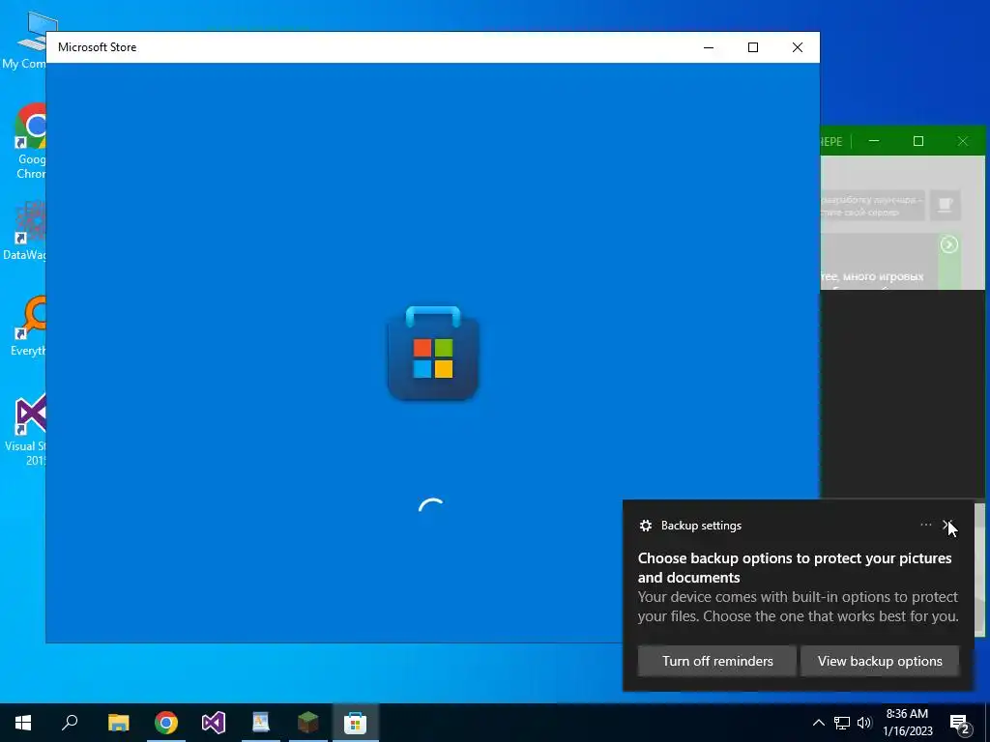Image resolution: width=990 pixels, height=742 pixels.
Task: Open network status tray icon
Action: click(x=842, y=723)
